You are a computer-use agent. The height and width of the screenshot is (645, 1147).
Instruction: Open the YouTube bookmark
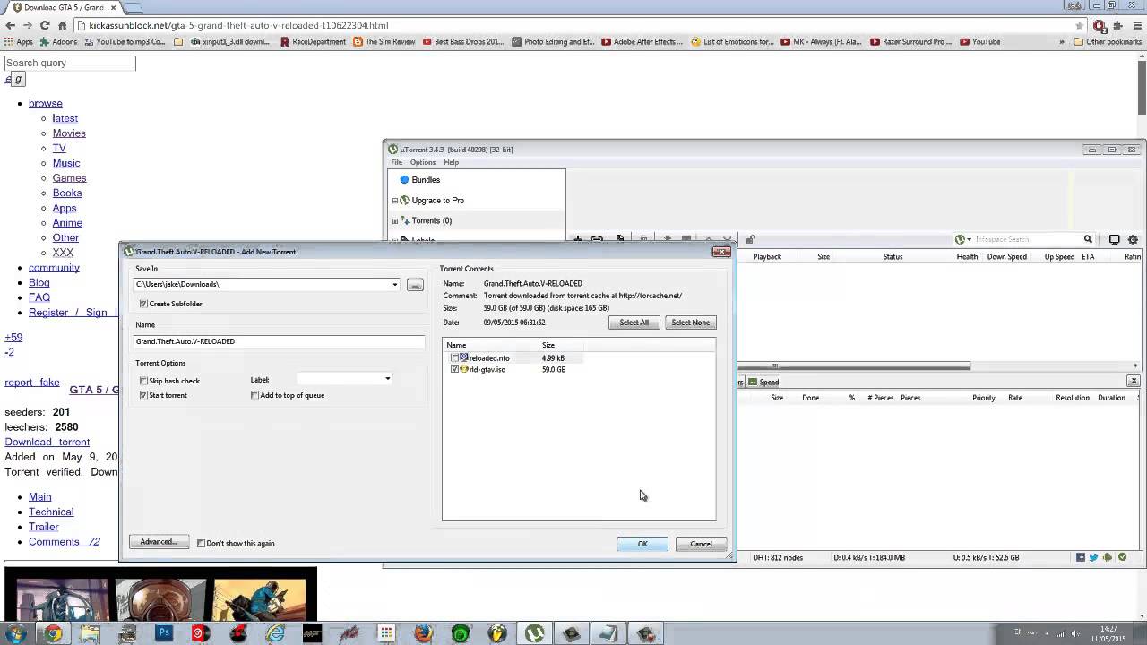pyautogui.click(x=979, y=41)
